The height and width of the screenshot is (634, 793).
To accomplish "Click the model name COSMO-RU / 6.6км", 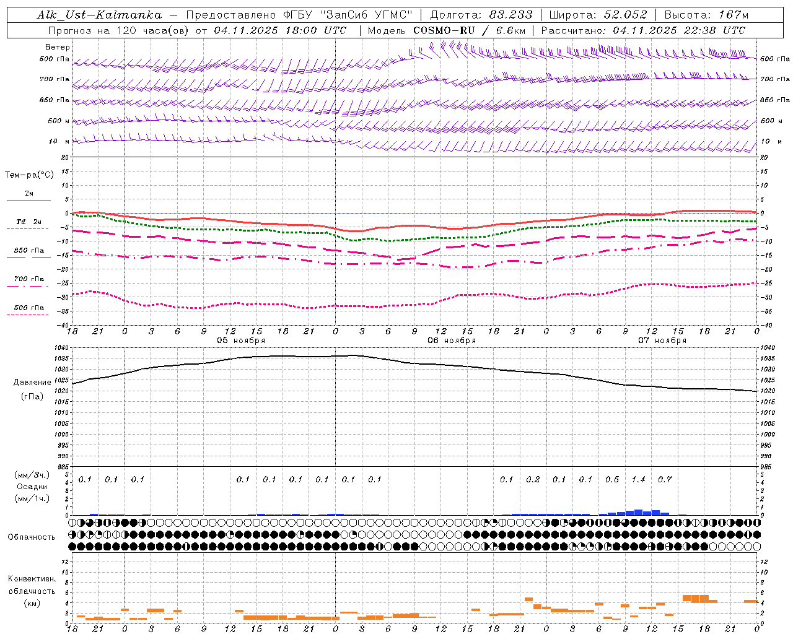I will click(469, 30).
